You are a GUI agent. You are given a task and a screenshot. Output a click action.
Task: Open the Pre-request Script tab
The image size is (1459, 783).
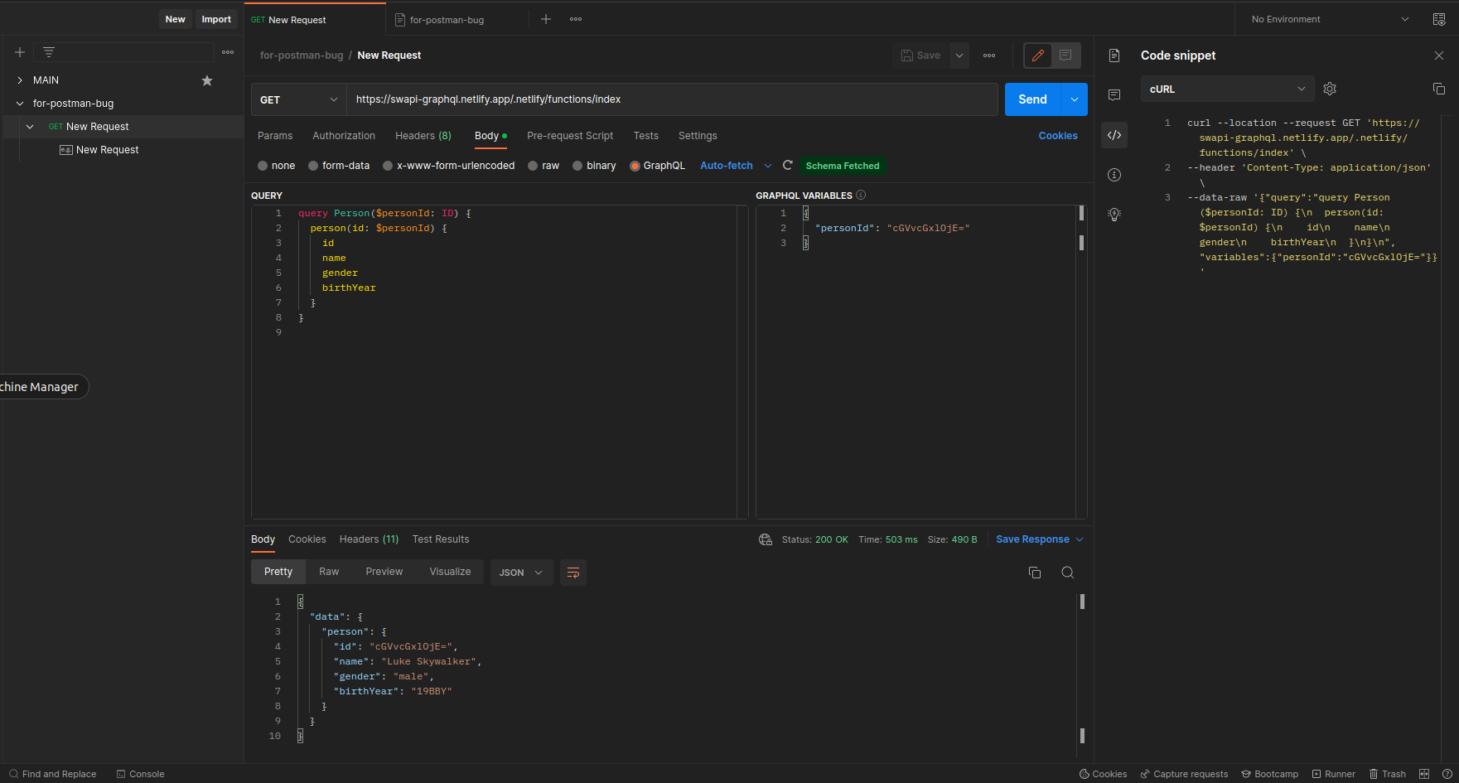click(x=570, y=136)
